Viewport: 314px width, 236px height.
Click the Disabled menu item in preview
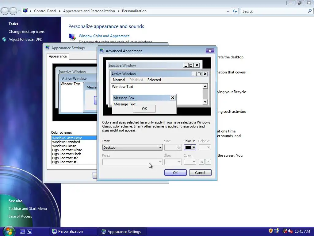tap(136, 80)
